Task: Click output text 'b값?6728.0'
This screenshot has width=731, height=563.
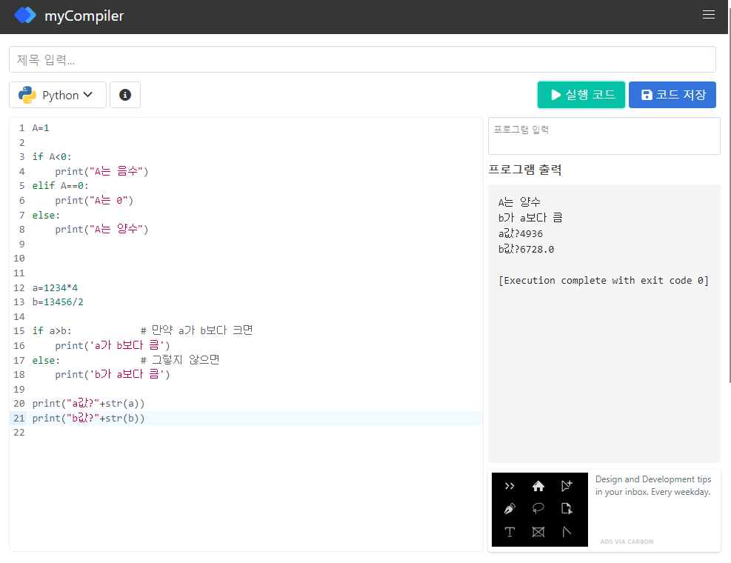Action: 526,249
